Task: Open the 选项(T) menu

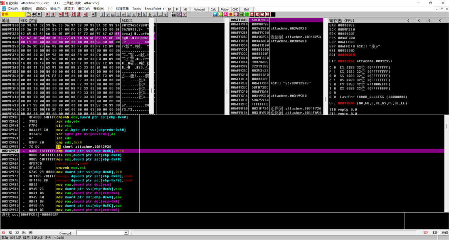Action: (x=69, y=9)
